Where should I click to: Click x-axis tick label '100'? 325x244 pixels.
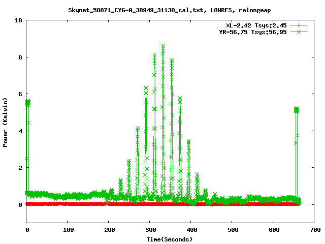click(69, 230)
